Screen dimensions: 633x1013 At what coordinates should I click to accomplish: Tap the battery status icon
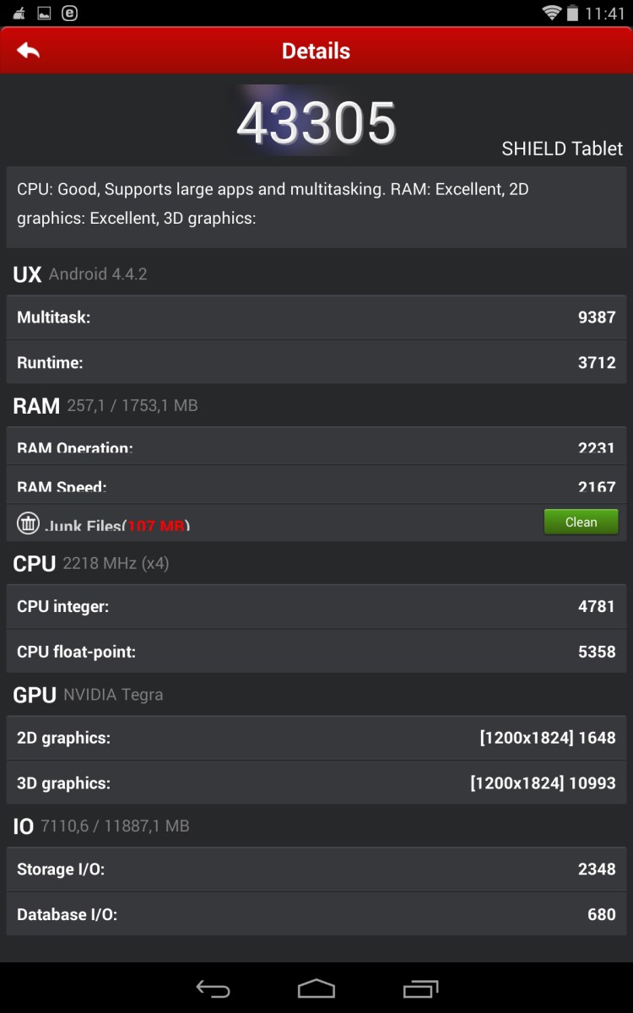tap(573, 13)
